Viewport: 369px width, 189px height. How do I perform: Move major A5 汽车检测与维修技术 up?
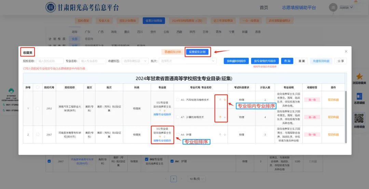coord(220,99)
